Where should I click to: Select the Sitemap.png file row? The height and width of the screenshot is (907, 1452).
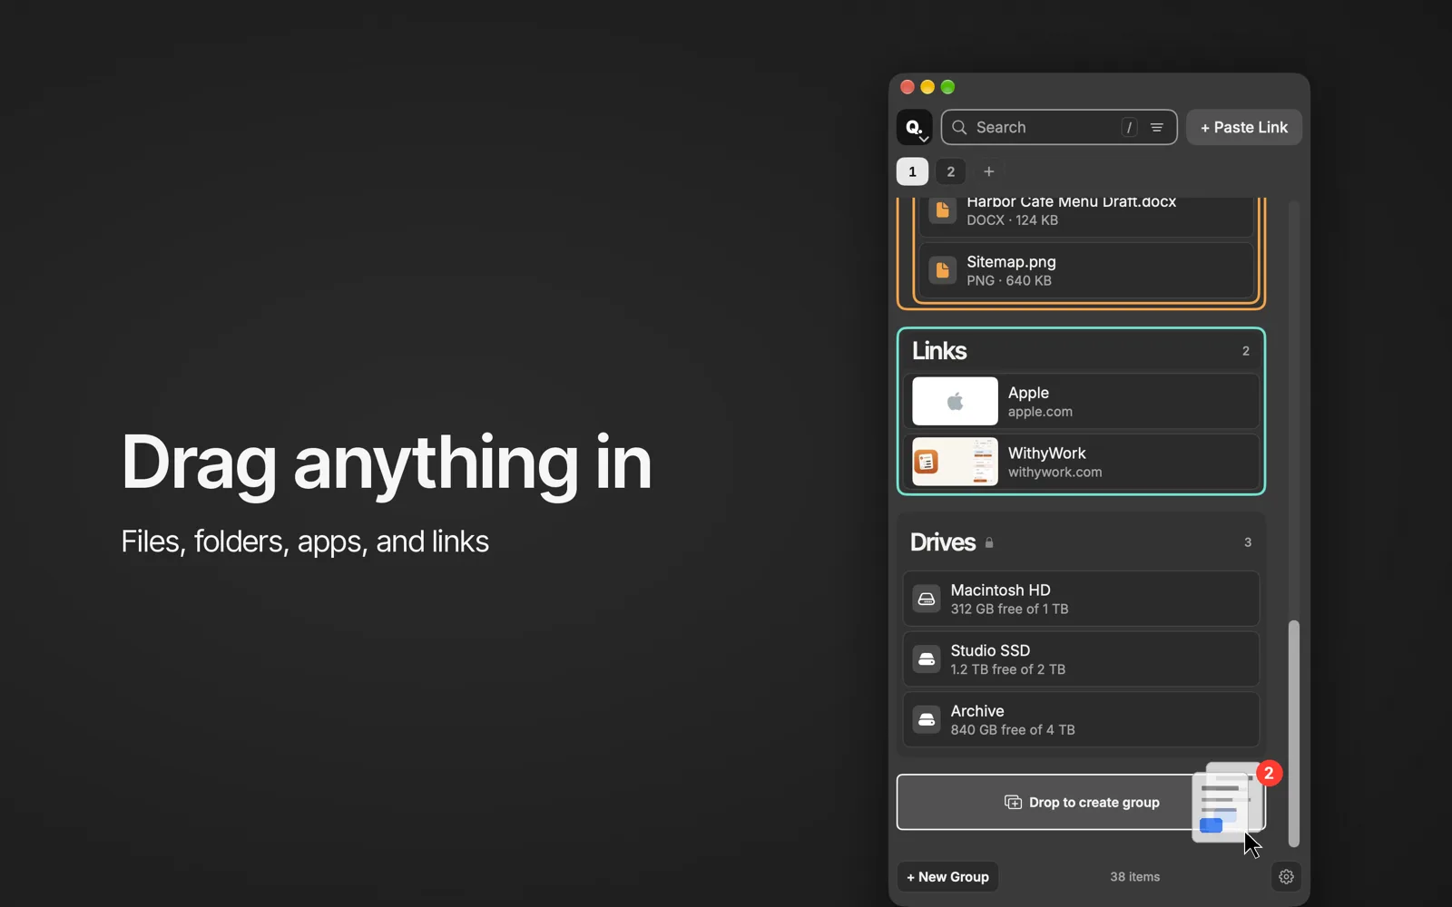pyautogui.click(x=1086, y=270)
